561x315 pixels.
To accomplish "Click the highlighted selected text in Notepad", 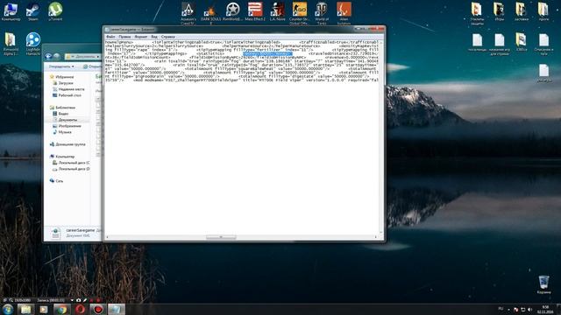I will click(x=267, y=53).
